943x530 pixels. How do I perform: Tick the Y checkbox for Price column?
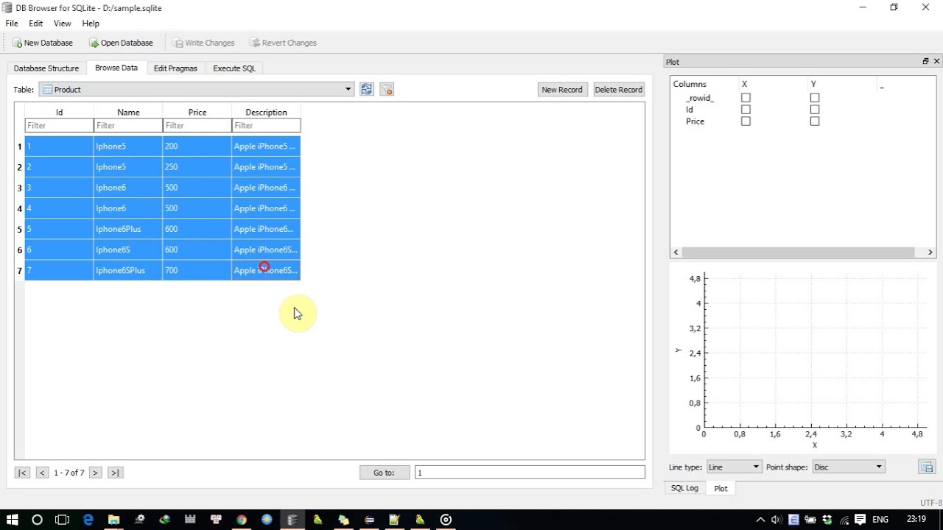[x=815, y=121]
